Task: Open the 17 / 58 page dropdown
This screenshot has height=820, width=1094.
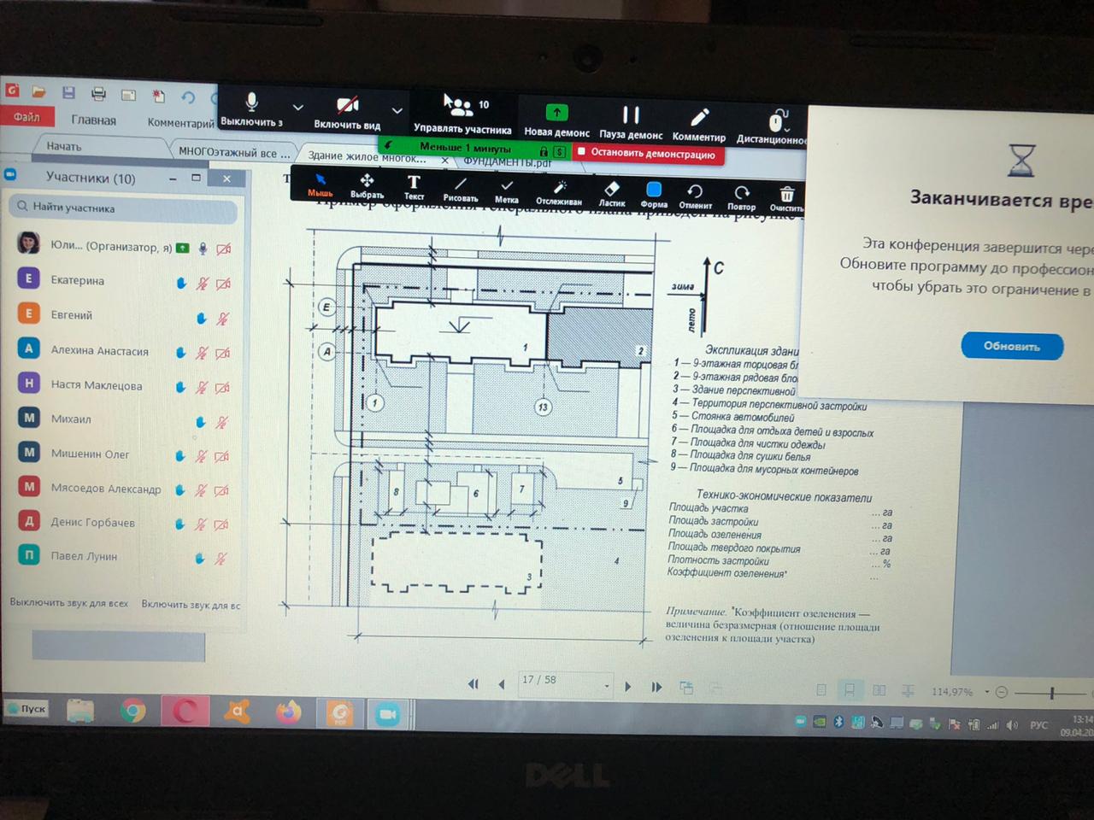Action: click(x=607, y=685)
